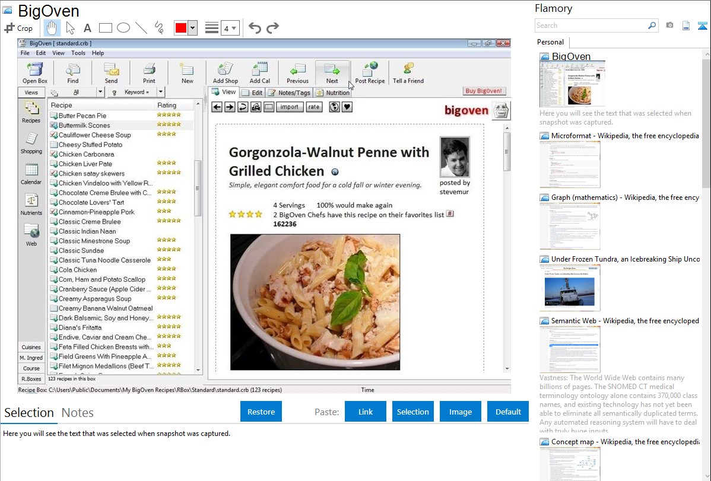Click the rate button above recipe

click(314, 107)
